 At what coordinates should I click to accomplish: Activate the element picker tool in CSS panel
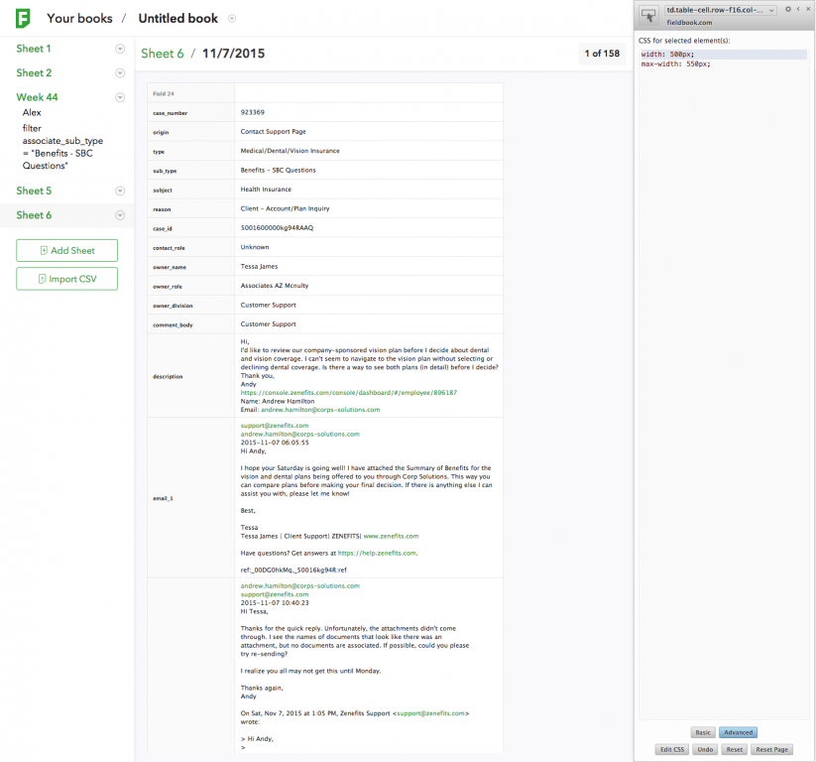(x=648, y=15)
